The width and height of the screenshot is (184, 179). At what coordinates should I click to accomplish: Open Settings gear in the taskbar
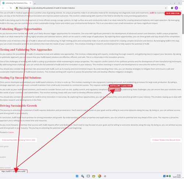pos(105,176)
